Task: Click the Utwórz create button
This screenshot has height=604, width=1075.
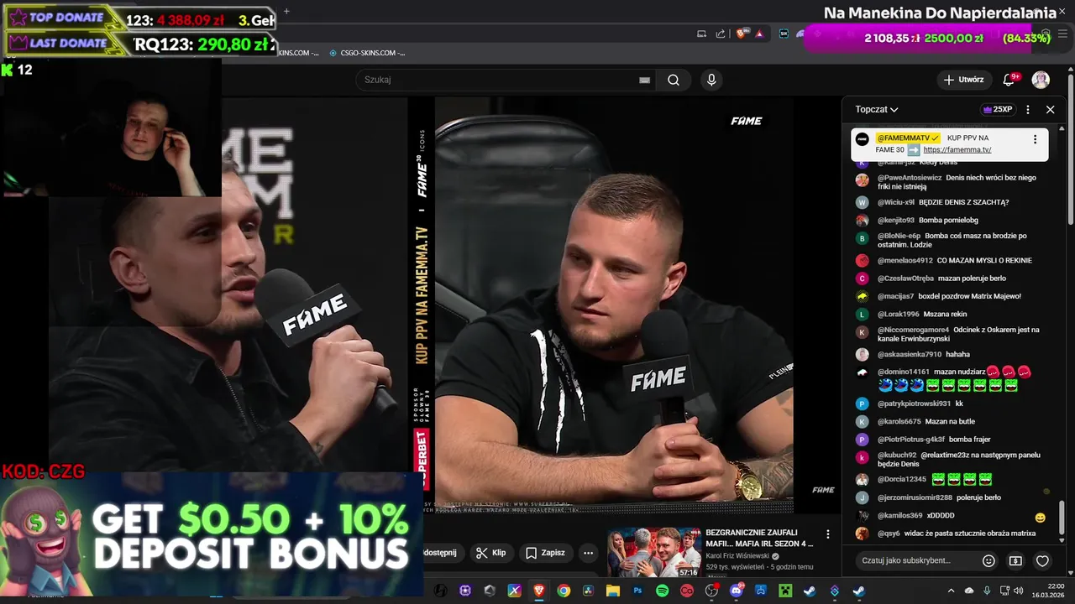Action: pos(963,80)
